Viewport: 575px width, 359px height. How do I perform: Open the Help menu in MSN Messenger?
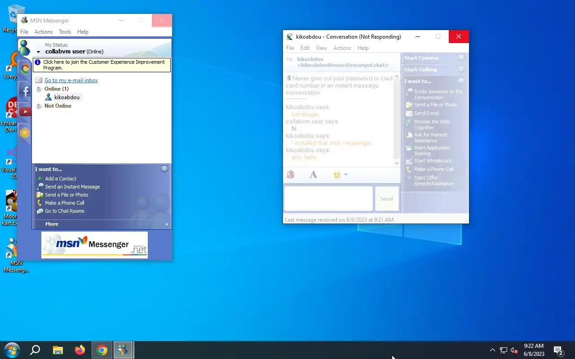point(83,32)
